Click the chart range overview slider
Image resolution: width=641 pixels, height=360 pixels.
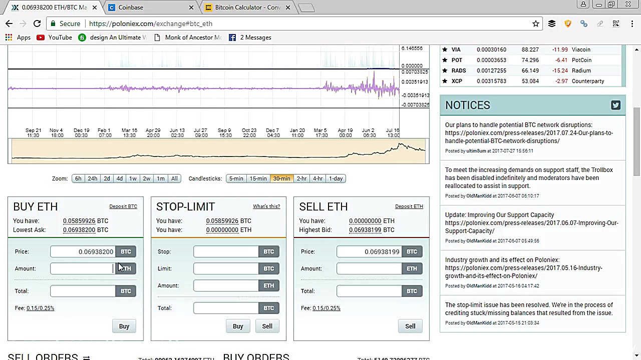point(218,151)
